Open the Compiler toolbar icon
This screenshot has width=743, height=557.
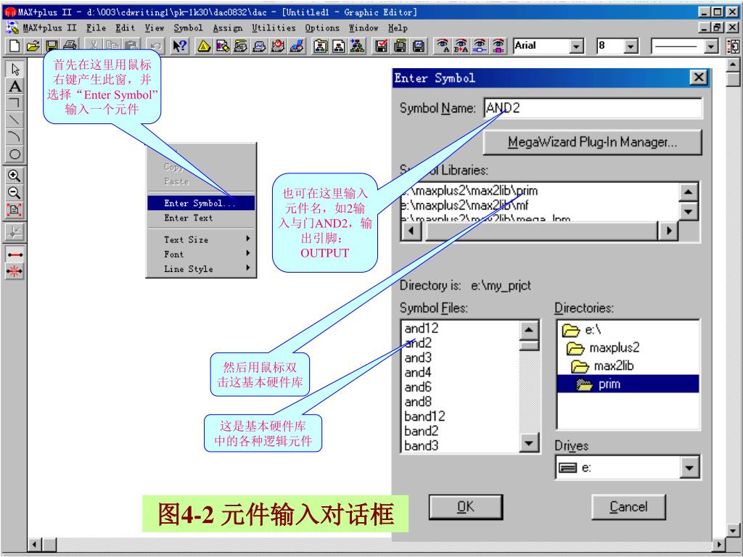click(x=241, y=46)
